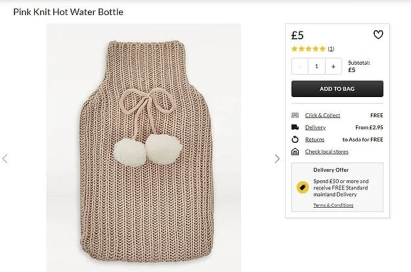This screenshot has height=272, width=411.
Task: Show next product image with right arrow
Action: tap(277, 158)
